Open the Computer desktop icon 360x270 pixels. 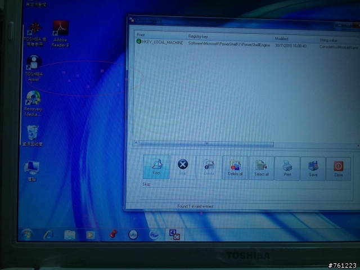click(31, 171)
